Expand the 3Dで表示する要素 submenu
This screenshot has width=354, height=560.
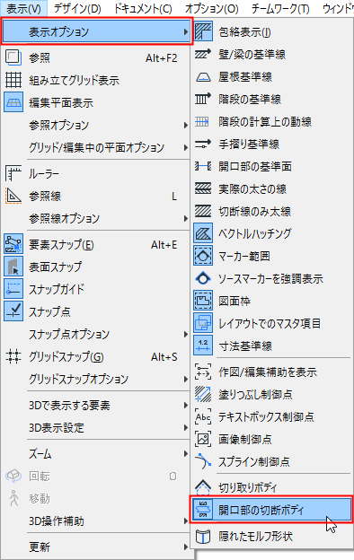click(96, 405)
